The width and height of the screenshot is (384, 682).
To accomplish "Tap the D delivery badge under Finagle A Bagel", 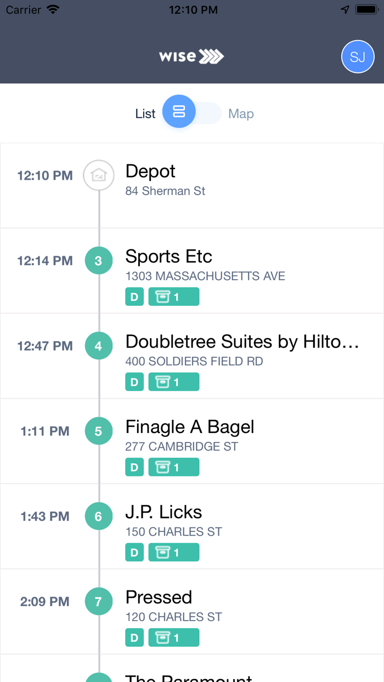I will coord(134,467).
